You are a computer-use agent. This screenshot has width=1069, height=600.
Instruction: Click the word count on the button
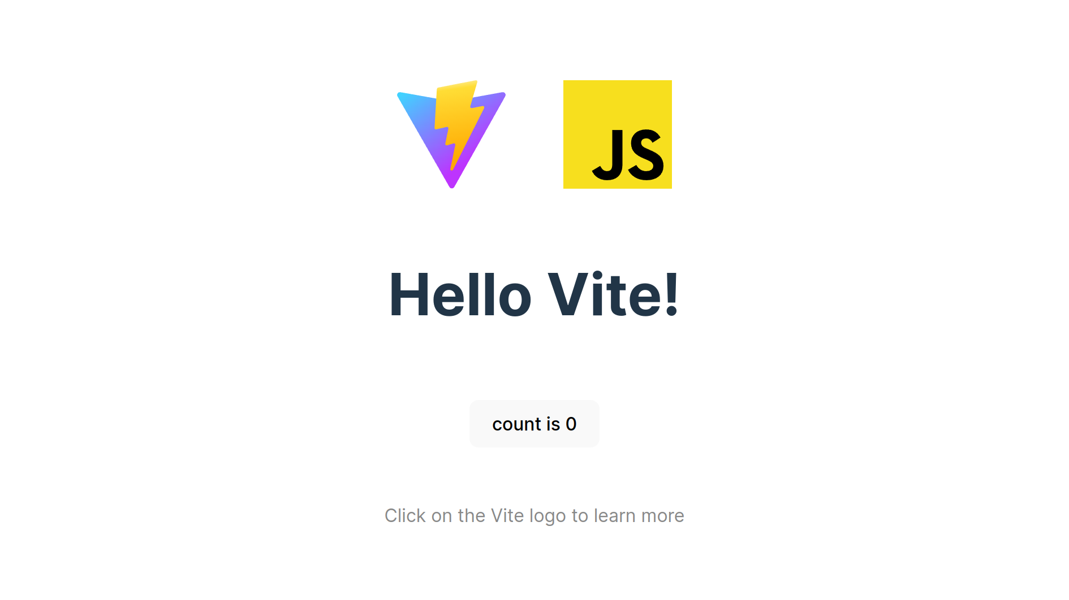[x=517, y=424]
